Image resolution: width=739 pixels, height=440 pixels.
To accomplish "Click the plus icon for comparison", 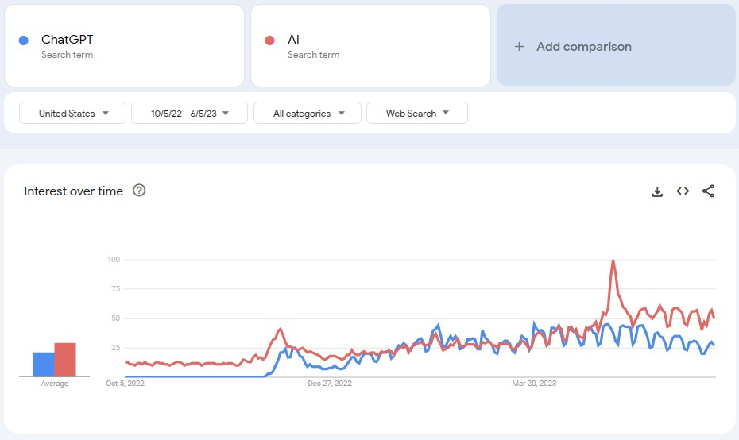I will coord(519,47).
